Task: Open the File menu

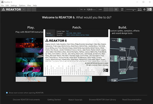Action: (2, 5)
